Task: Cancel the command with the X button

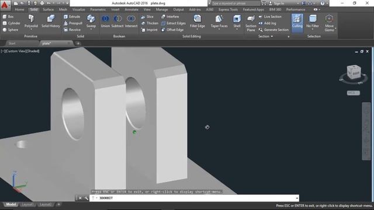Action: [80, 198]
